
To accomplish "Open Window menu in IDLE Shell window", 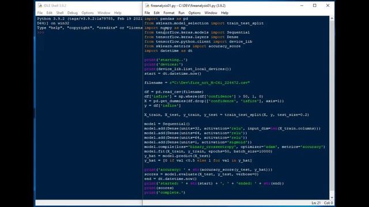I will pyautogui.click(x=104, y=13).
